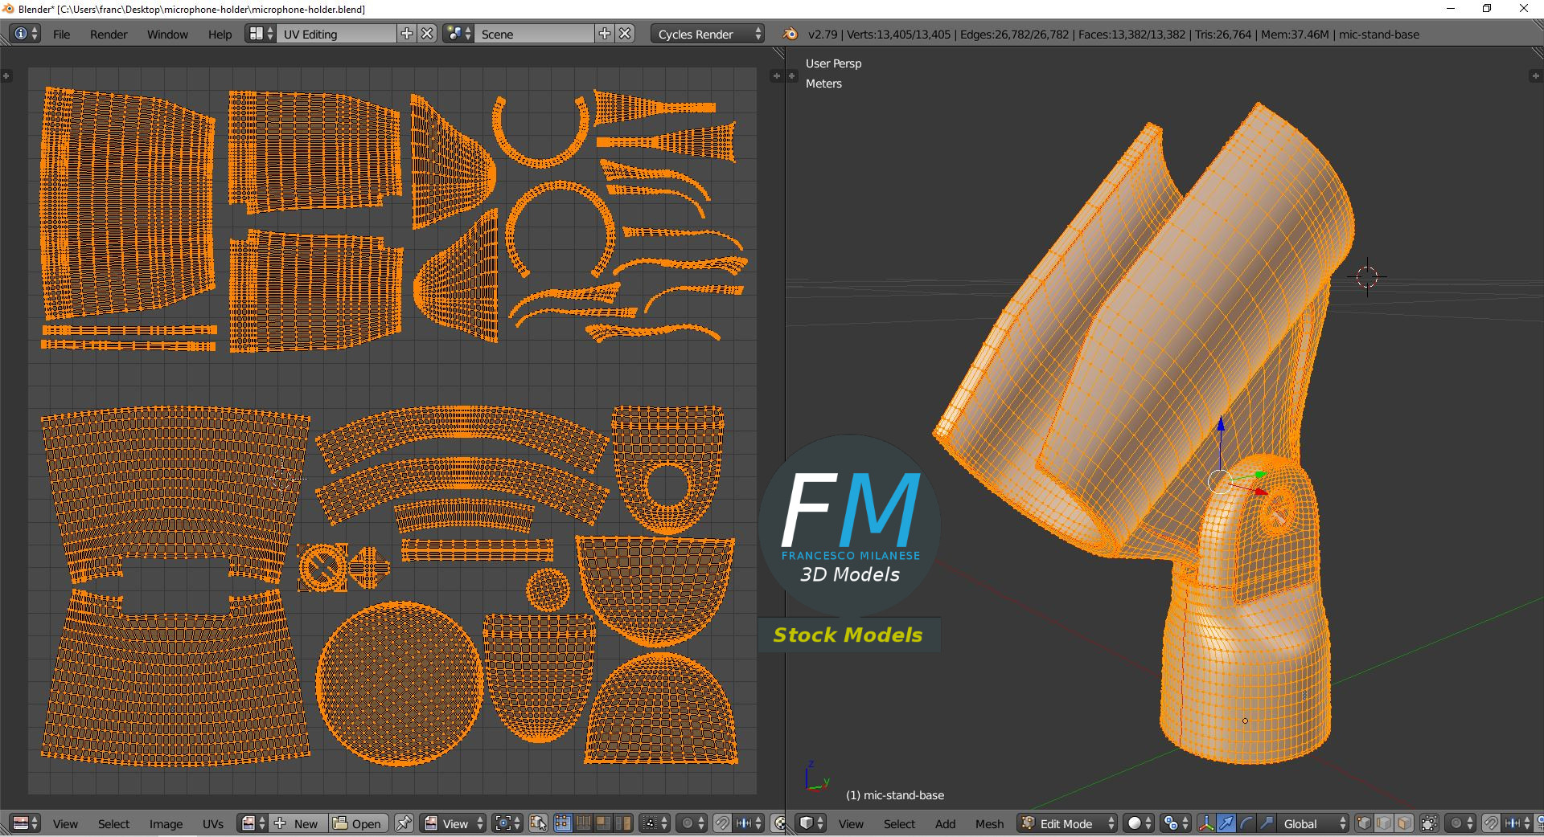The width and height of the screenshot is (1544, 837).
Task: Browse images to link in UV editor
Action: [253, 823]
